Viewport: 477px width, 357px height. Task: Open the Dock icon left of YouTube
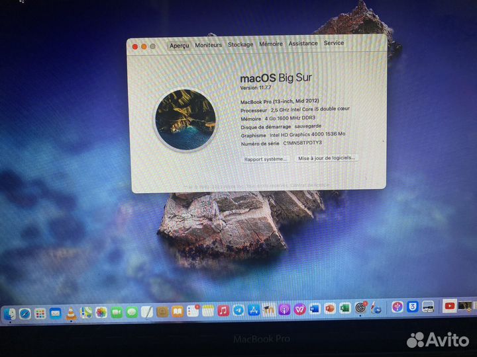click(428, 307)
